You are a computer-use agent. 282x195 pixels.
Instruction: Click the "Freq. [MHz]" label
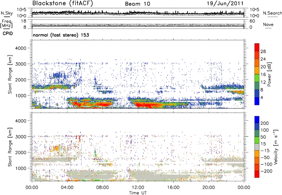coord(6,24)
